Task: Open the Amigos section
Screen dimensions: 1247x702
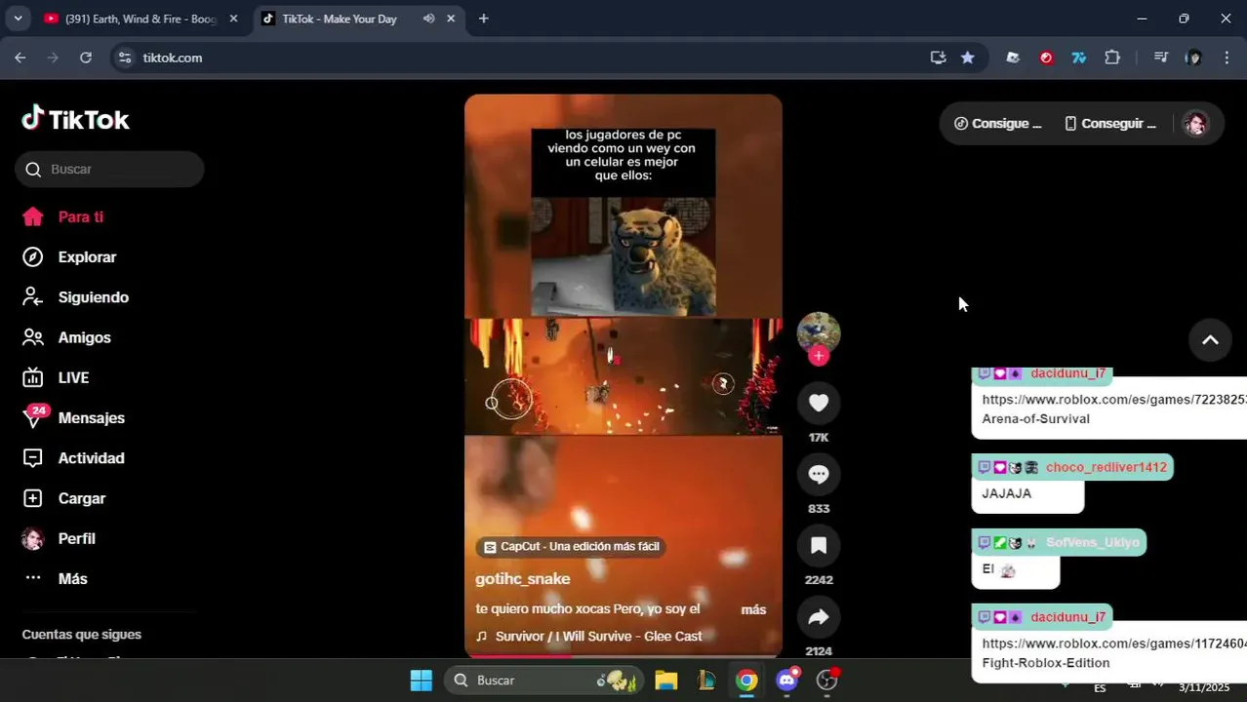Action: pyautogui.click(x=66, y=337)
